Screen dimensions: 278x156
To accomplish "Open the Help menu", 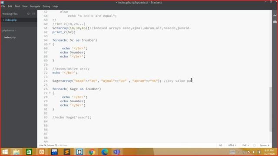I will coord(55,6).
